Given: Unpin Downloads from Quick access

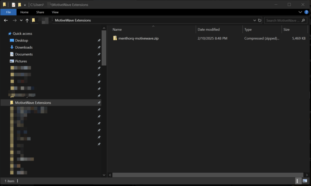Looking at the screenshot, I should pyautogui.click(x=99, y=47).
